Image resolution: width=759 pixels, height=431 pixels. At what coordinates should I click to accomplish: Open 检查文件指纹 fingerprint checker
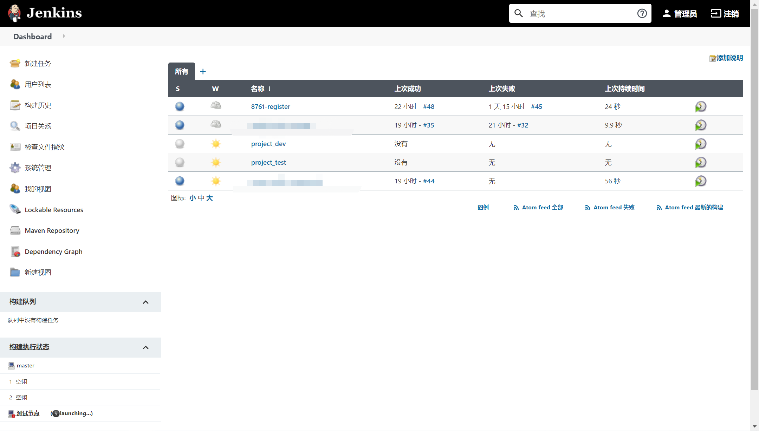(45, 147)
